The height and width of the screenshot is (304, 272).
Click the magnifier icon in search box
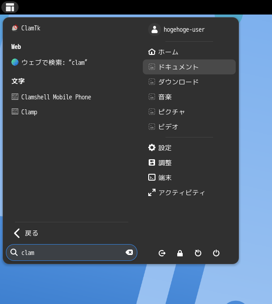point(14,252)
